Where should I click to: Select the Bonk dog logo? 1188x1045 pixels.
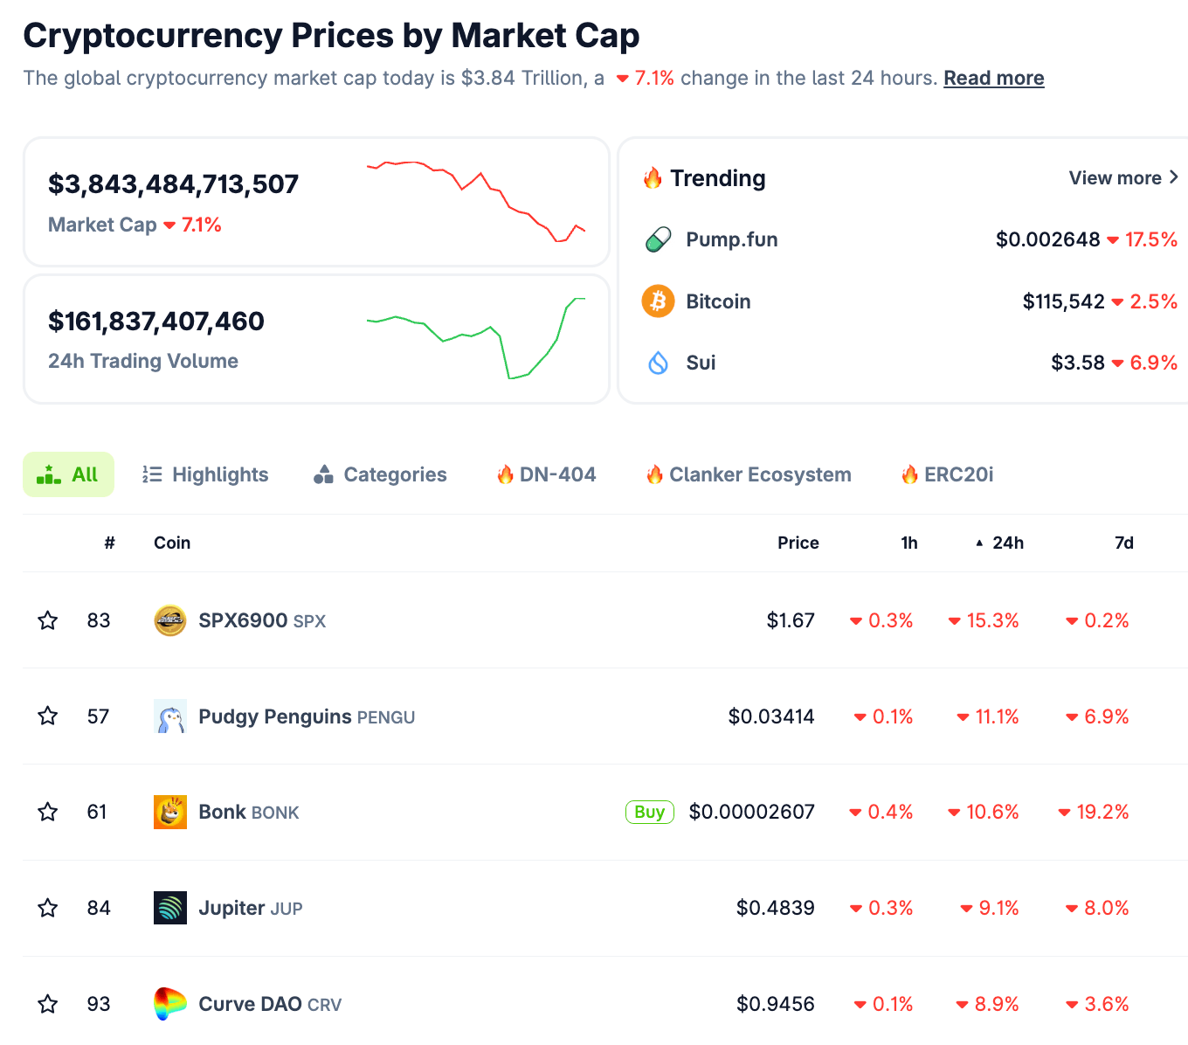click(x=169, y=812)
